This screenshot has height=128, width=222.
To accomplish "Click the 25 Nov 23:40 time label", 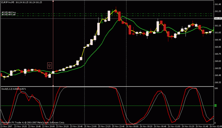I will 118,126.
